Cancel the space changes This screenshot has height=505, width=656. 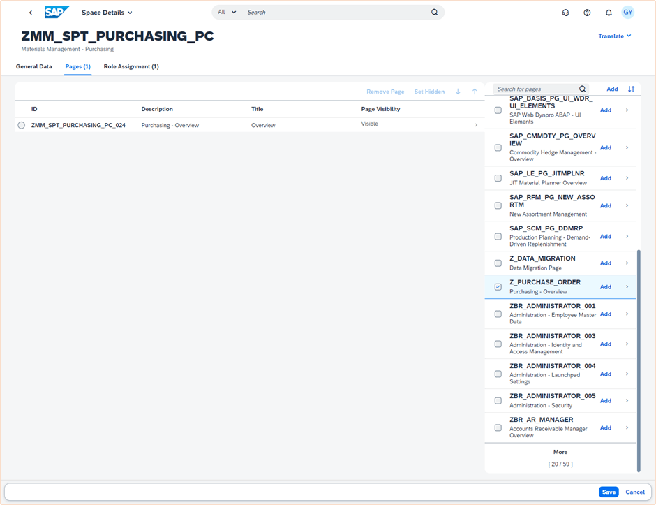pos(635,492)
